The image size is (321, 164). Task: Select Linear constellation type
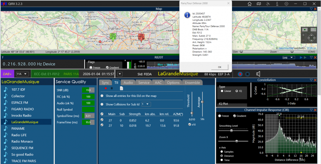coord(222,91)
